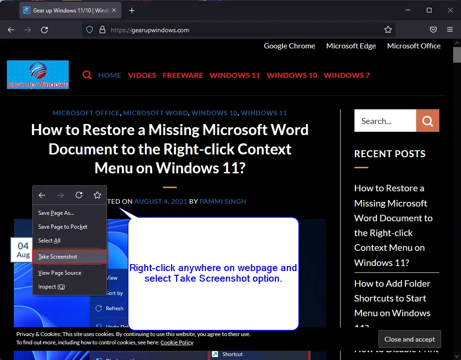
Task: Open recent post about Missing Microsoft Word Document
Action: [393, 225]
